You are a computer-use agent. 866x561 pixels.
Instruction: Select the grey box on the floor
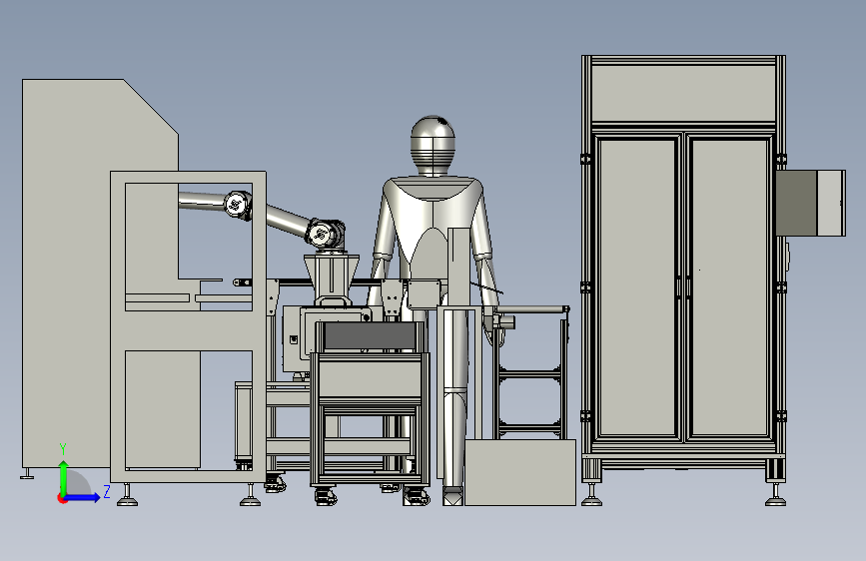click(519, 472)
